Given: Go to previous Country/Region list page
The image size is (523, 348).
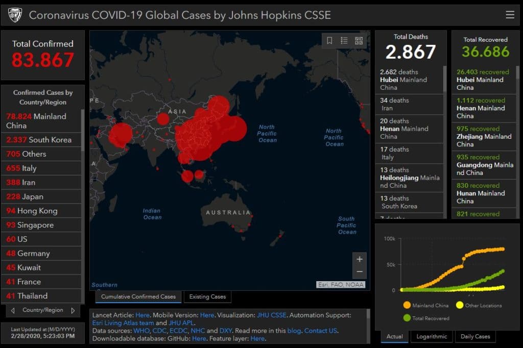Looking at the screenshot, I should click(x=13, y=310).
